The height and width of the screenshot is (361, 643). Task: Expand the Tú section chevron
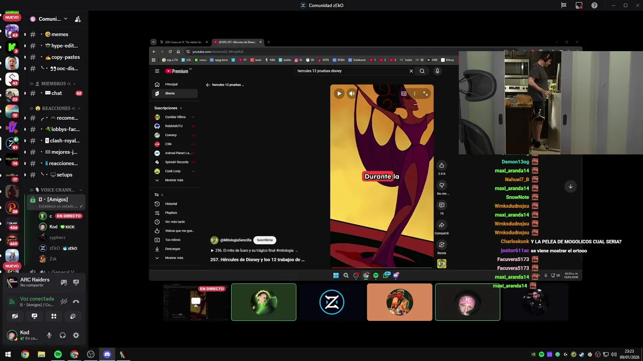[x=162, y=195]
